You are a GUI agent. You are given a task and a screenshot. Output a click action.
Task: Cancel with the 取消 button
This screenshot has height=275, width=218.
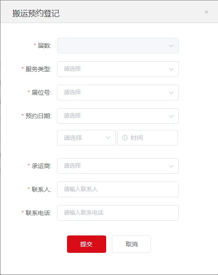pos(131,244)
